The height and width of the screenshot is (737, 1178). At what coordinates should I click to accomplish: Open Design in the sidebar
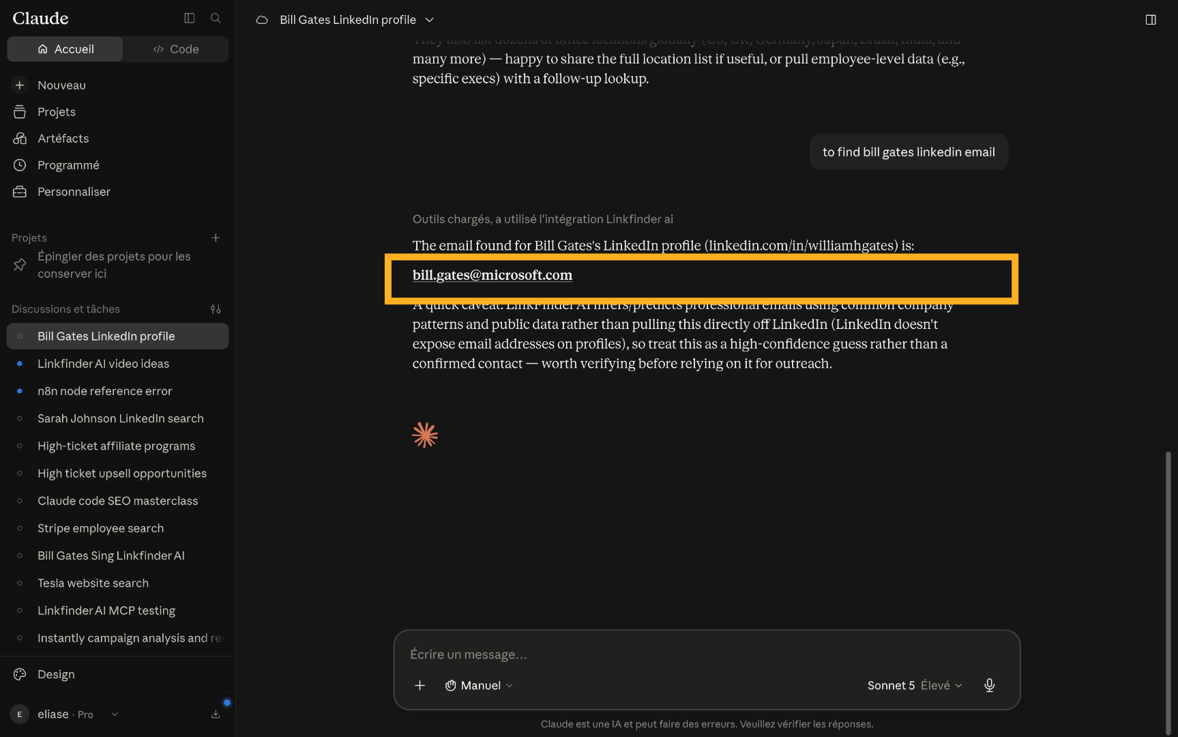tap(117, 674)
